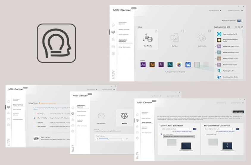Select the round colorful camera icon in Priority row
The width and height of the screenshot is (251, 165).
tap(179, 64)
